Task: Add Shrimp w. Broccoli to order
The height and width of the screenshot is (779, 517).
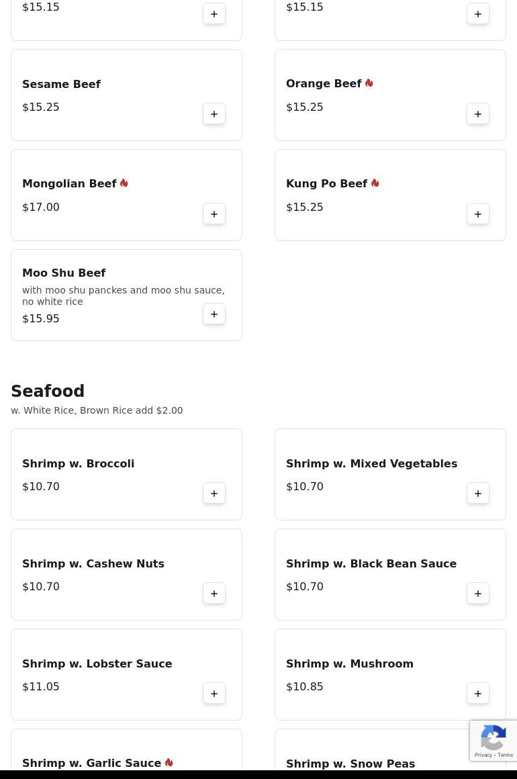Action: [214, 494]
